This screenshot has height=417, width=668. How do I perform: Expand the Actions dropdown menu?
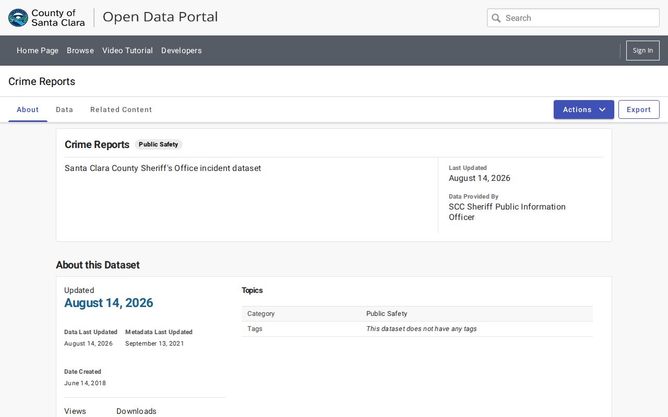point(584,109)
